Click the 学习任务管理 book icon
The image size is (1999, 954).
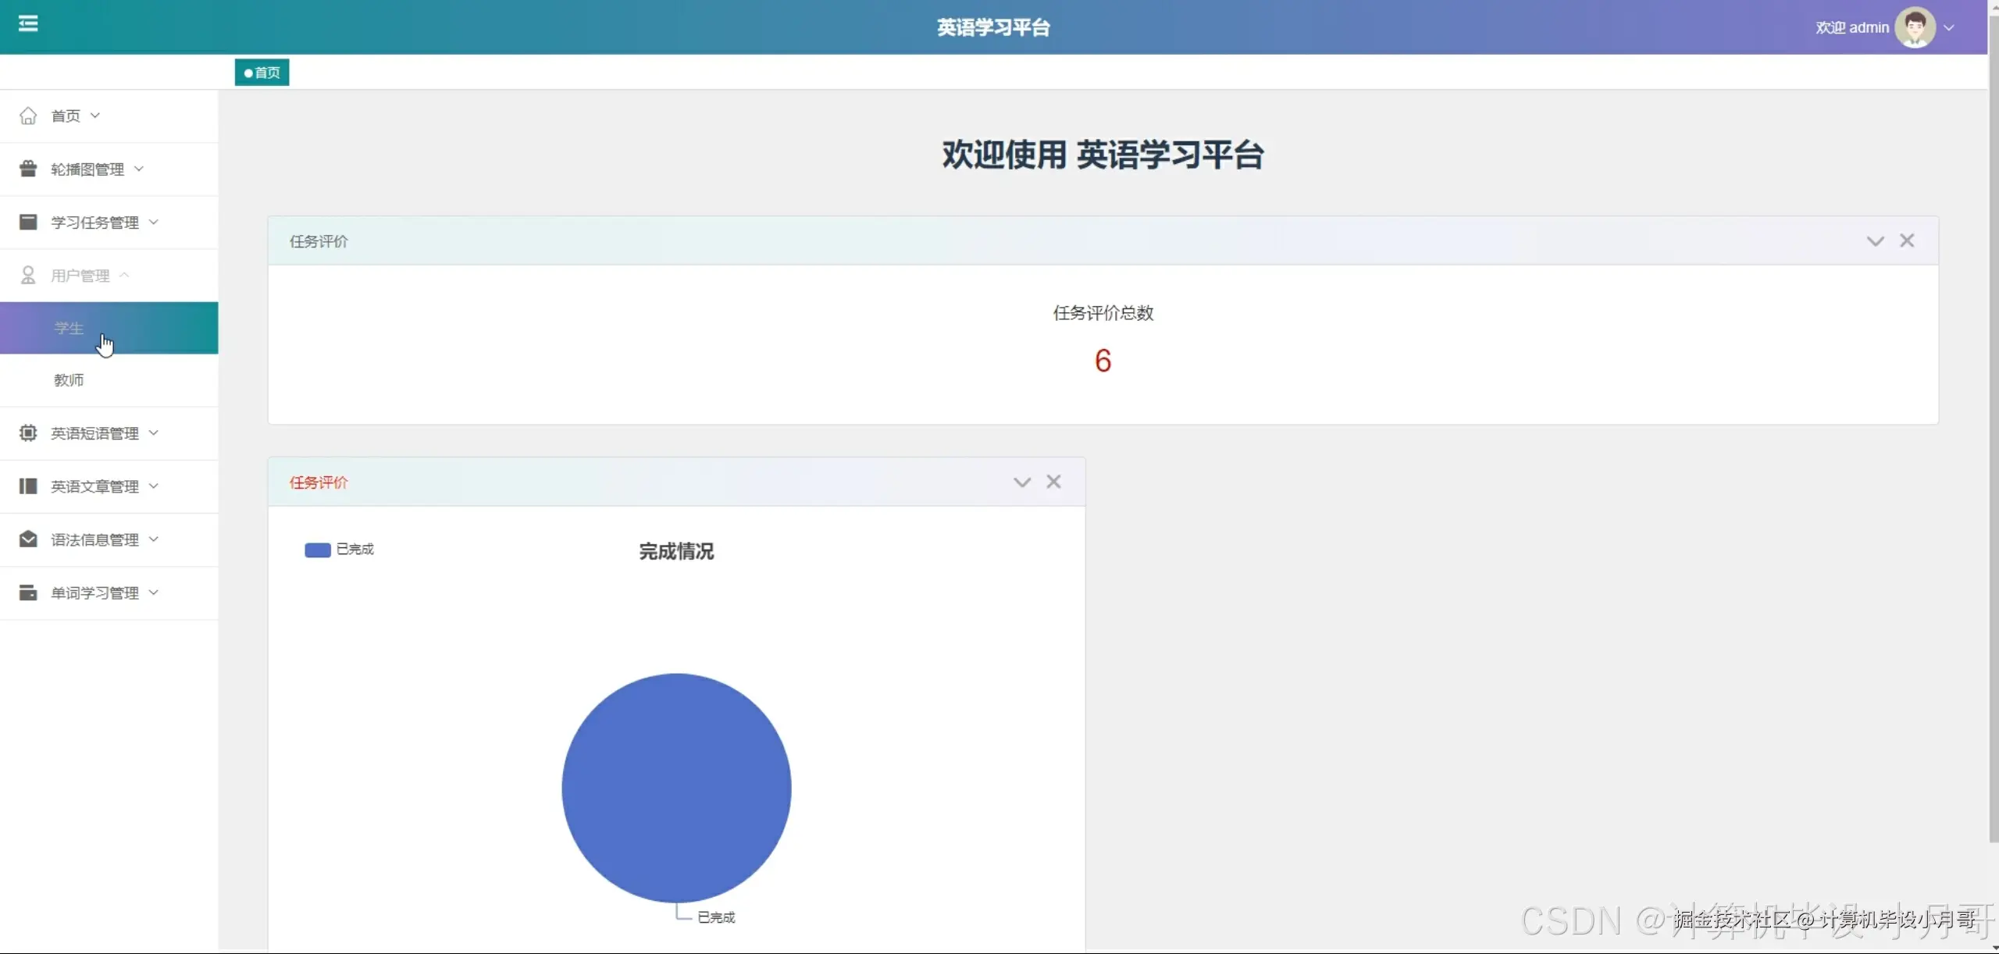coord(28,222)
